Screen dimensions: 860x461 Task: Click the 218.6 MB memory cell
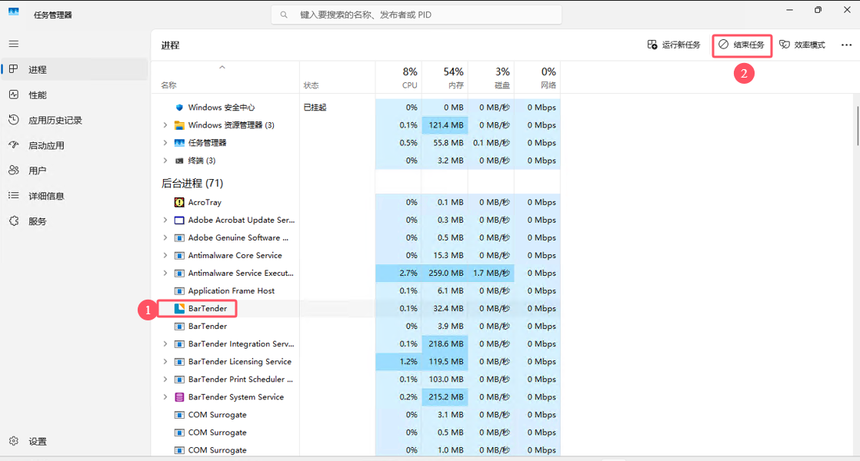445,344
